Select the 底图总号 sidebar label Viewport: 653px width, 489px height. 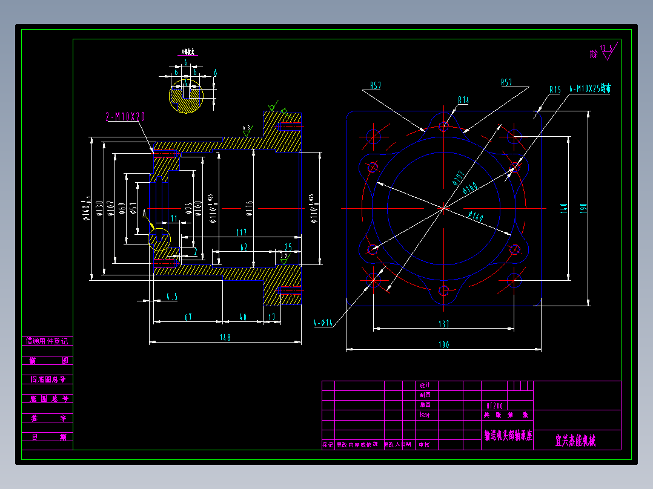(48, 399)
